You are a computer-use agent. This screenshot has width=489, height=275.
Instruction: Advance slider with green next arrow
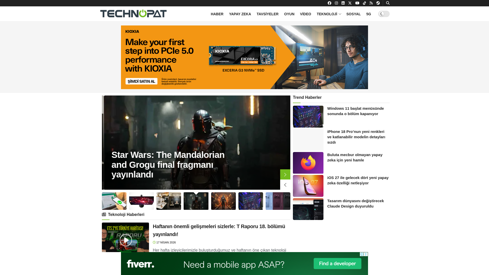coord(285,174)
